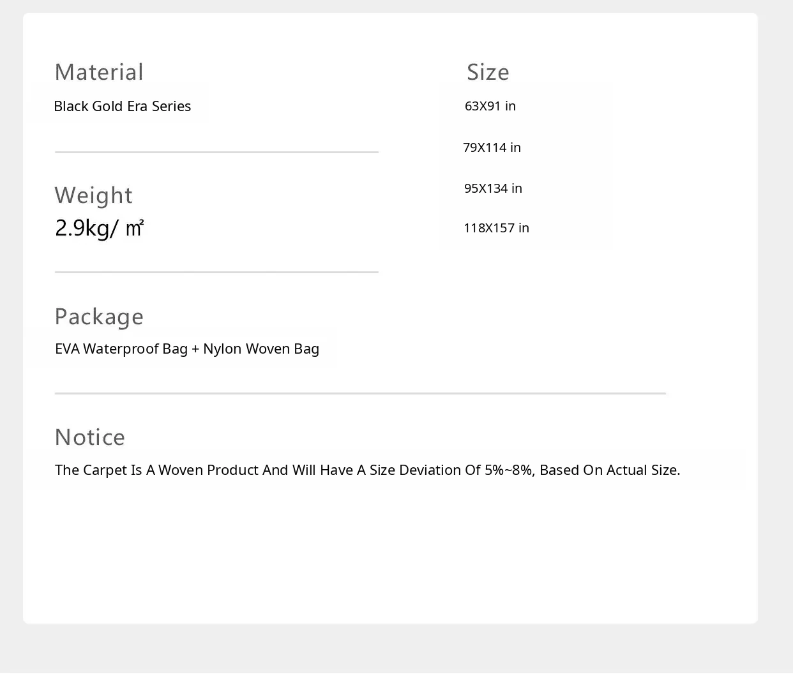
Task: Click the 118X157 in size entry
Action: pos(496,228)
